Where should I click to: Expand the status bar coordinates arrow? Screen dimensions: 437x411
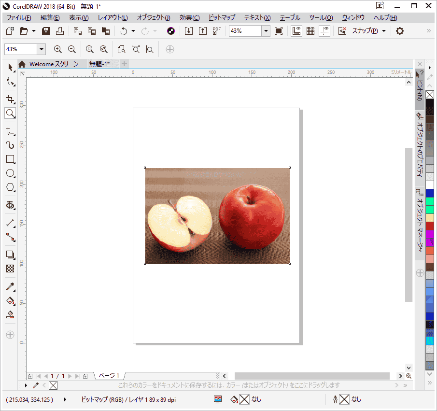(65, 399)
